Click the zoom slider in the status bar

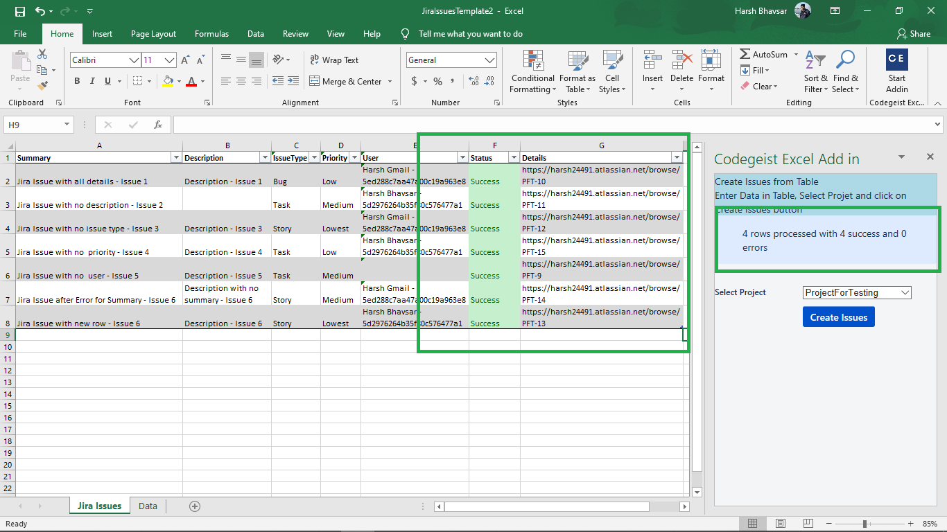[865, 524]
